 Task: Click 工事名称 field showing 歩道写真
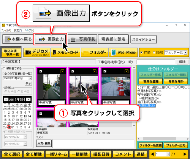pos(61,133)
